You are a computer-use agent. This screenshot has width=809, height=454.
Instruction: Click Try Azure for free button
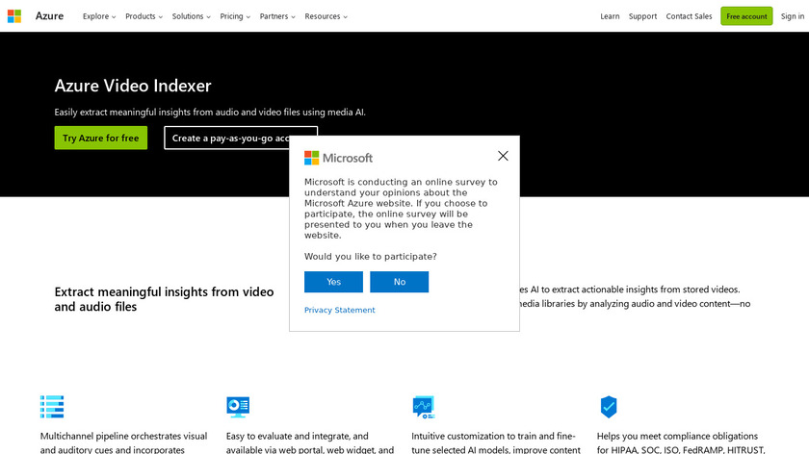point(100,138)
